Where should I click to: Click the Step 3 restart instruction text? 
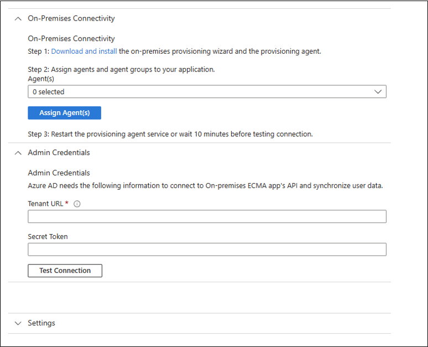click(x=170, y=134)
